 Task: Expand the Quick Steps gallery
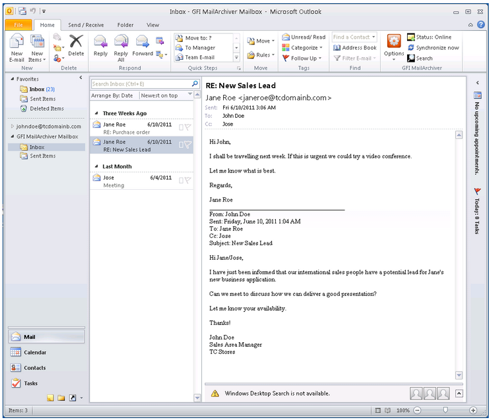pyautogui.click(x=237, y=57)
